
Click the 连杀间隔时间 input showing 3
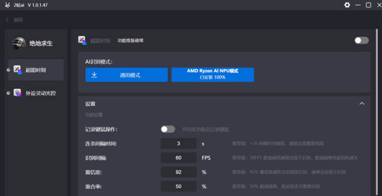(178, 144)
